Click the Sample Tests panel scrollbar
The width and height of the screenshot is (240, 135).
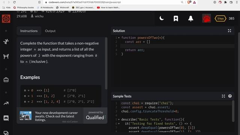click(x=233, y=111)
